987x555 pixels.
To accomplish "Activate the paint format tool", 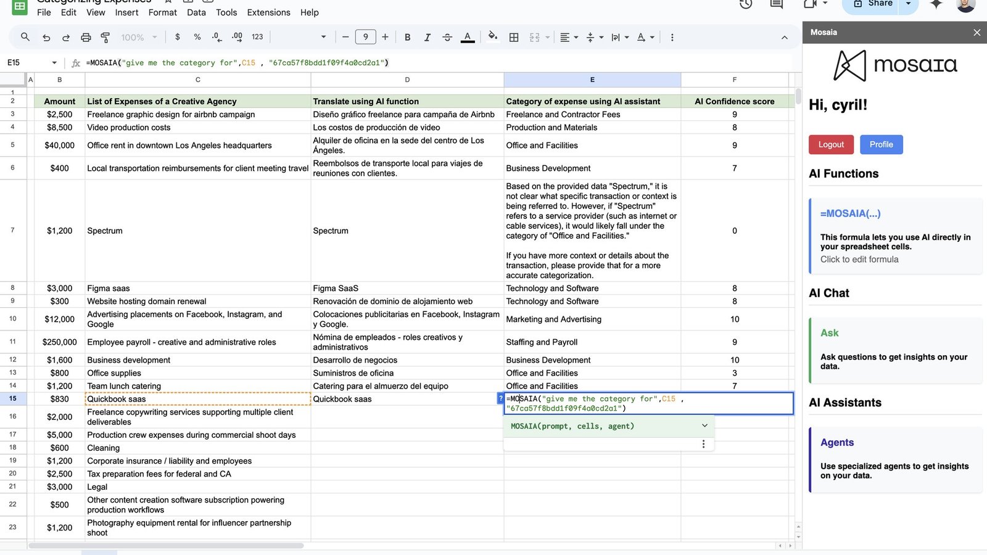I will pyautogui.click(x=105, y=37).
